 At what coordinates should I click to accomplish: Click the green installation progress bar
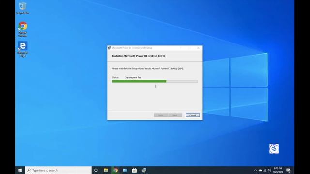[x=155, y=81]
